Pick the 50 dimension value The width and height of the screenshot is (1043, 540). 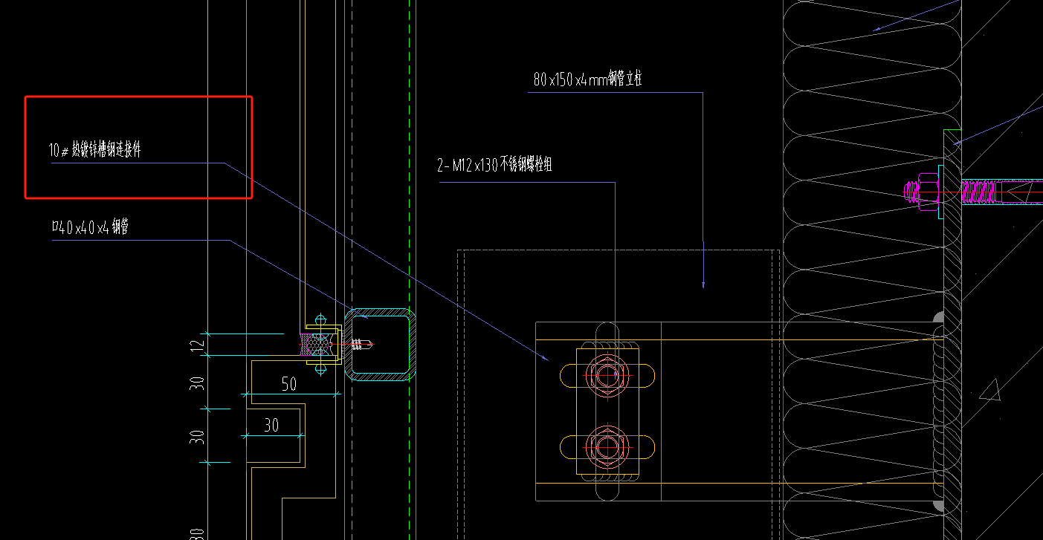click(289, 384)
